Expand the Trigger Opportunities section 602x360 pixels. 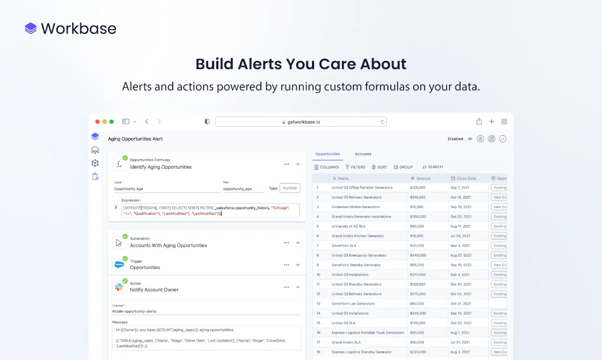(297, 264)
